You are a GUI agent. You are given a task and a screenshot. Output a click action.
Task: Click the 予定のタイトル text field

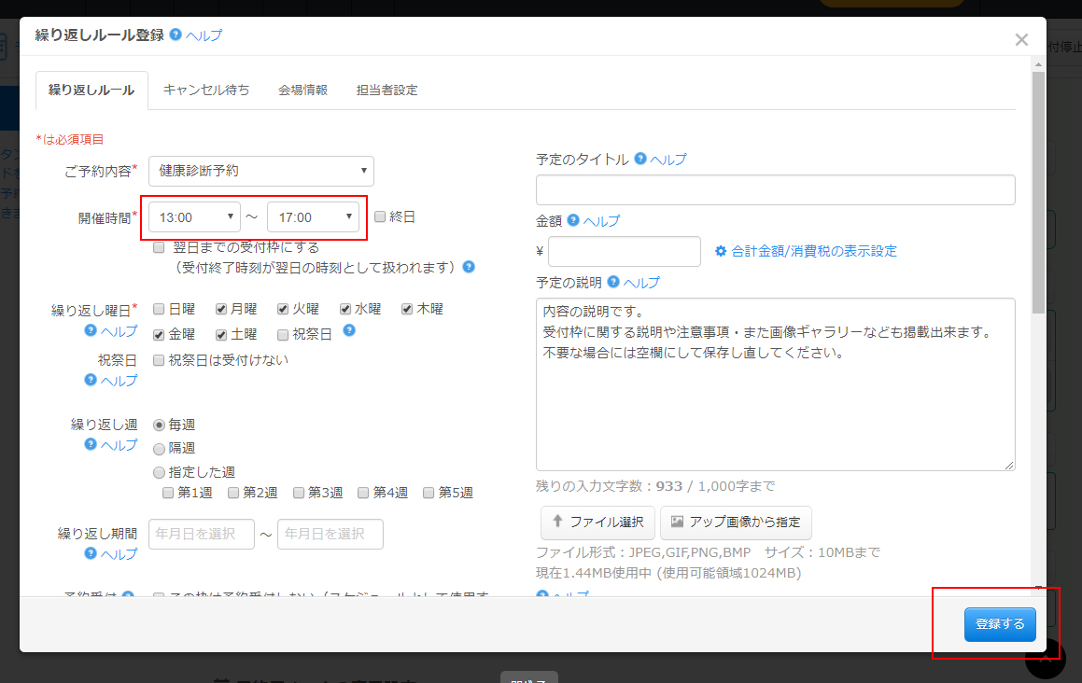coord(775,189)
